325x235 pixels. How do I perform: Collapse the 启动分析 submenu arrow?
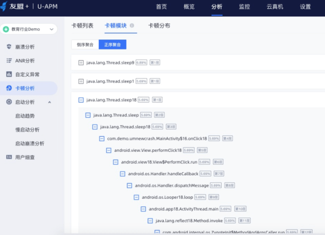49,102
